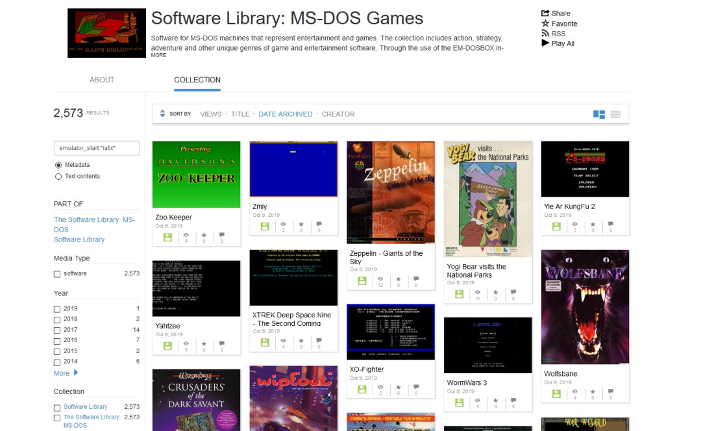This screenshot has height=431, width=714.
Task: Click the Zeppelin reviews comment icon
Action: [416, 278]
